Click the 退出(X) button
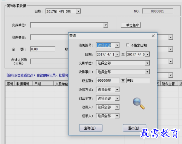Viewport: 182px width, 144px height. click(x=134, y=128)
